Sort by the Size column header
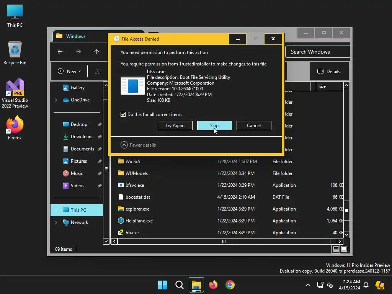392x294 pixels. click(x=328, y=87)
